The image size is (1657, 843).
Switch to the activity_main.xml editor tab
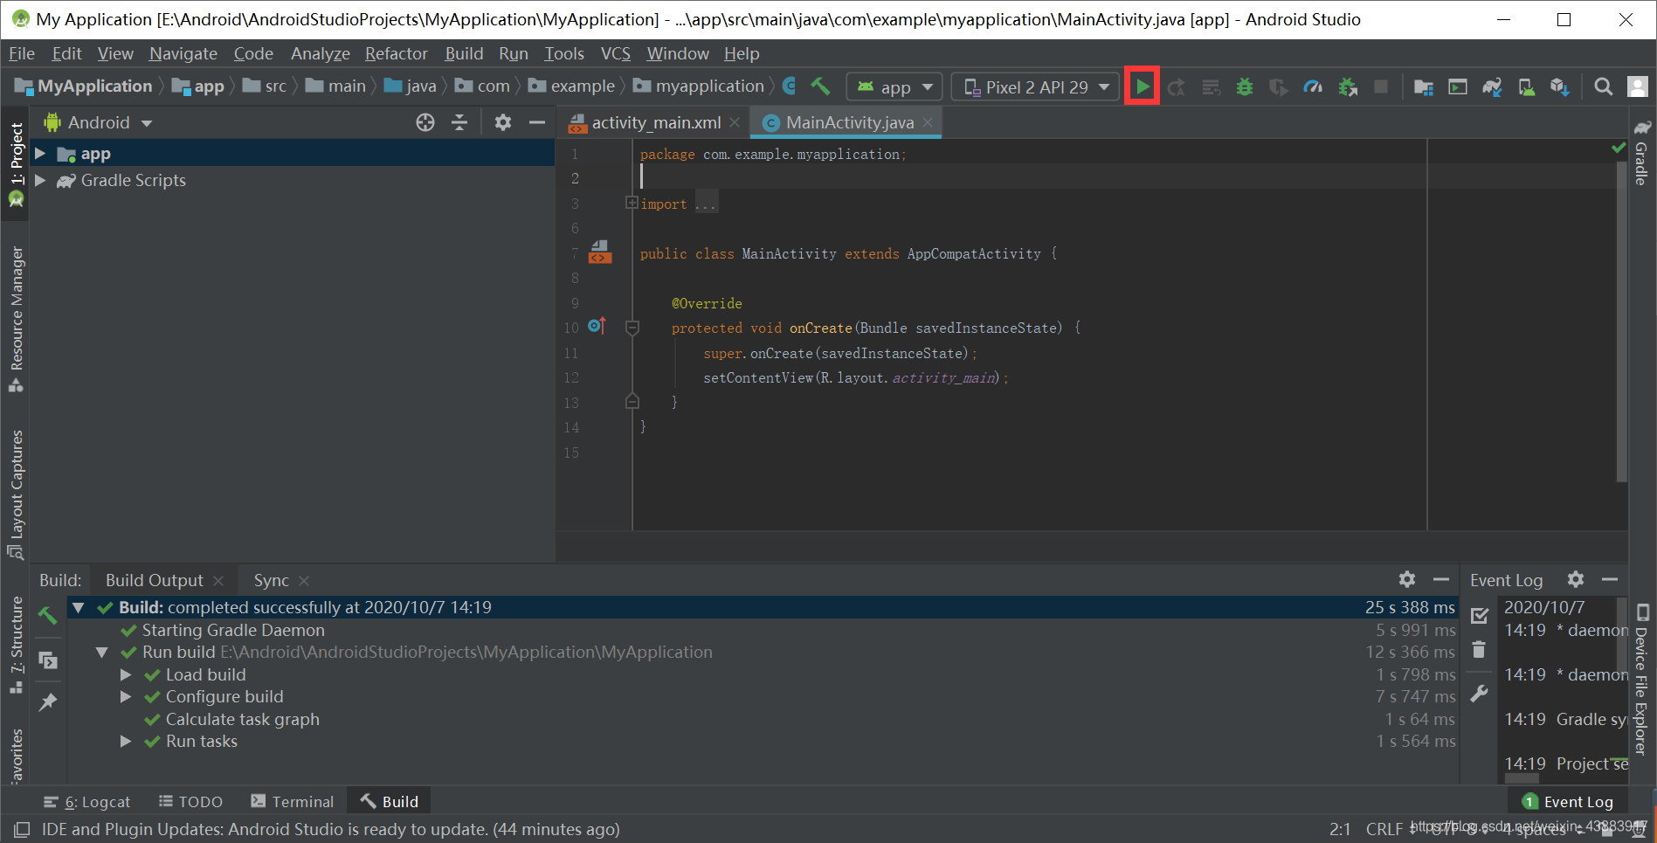[655, 122]
